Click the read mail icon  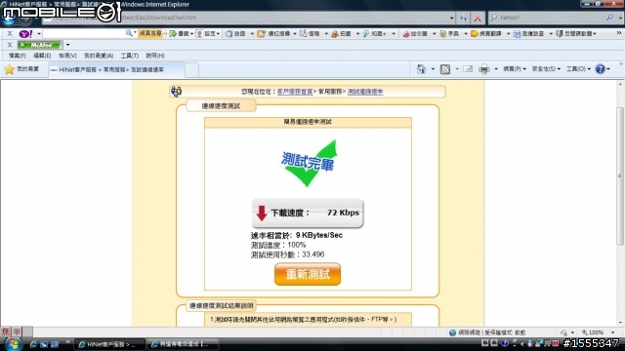pyautogui.click(x=468, y=69)
